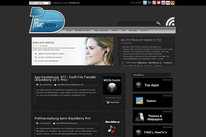This screenshot has width=206, height=137.
Task: Open the YouTube follow icon
Action: coord(163,3)
